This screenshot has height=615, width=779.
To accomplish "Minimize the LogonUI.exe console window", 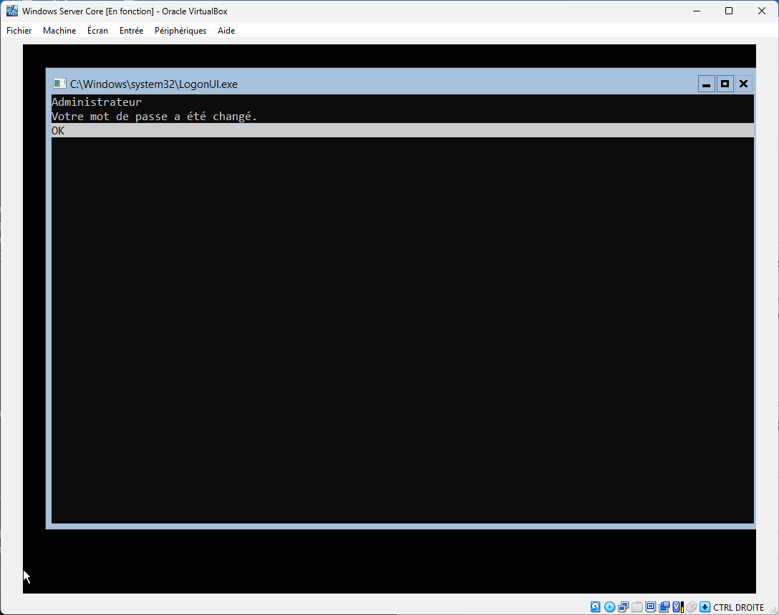I will 706,84.
